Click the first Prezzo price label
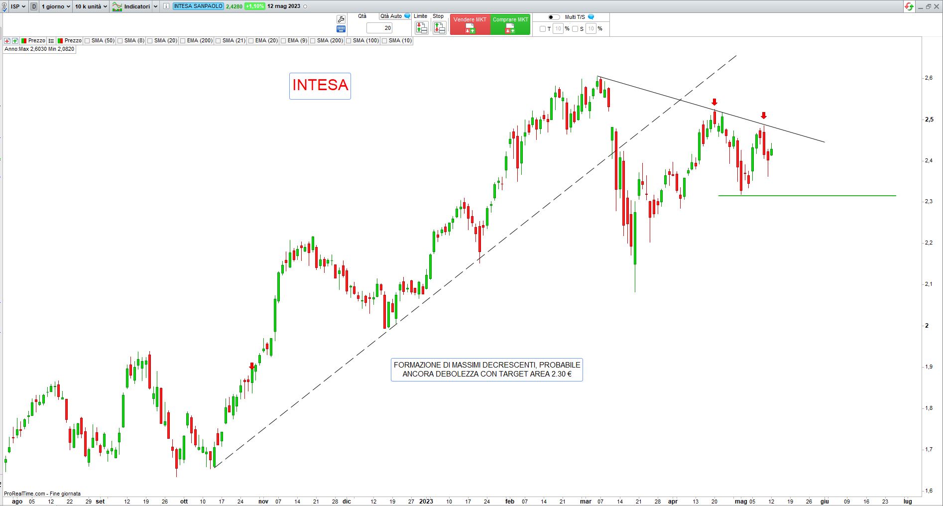Viewport: 943px width, 506px height. (x=36, y=41)
